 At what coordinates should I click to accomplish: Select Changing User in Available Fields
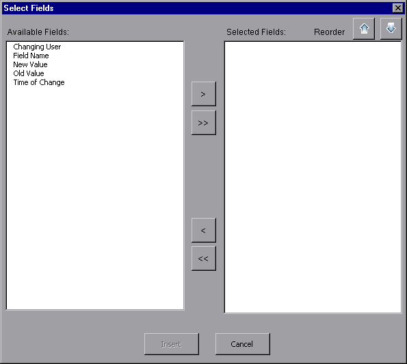(x=37, y=47)
